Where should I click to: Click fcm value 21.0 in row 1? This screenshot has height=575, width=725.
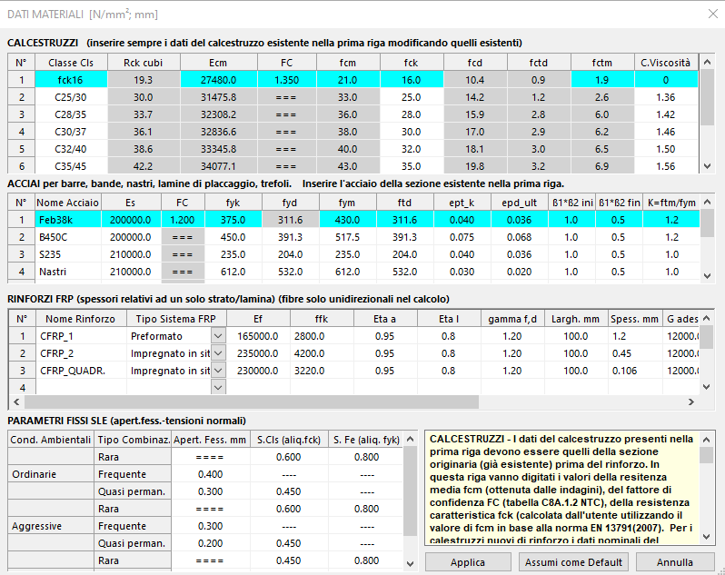coord(348,80)
